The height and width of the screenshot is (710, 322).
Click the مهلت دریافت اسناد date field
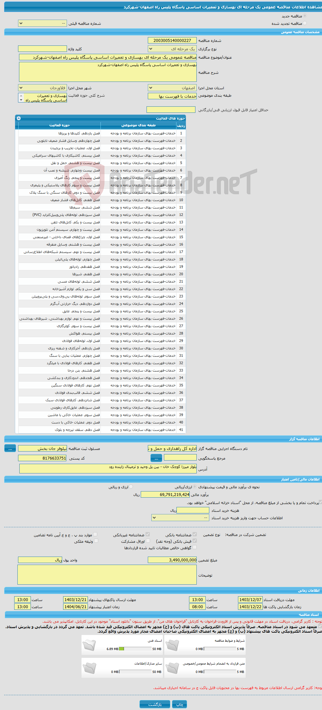[250, 599]
